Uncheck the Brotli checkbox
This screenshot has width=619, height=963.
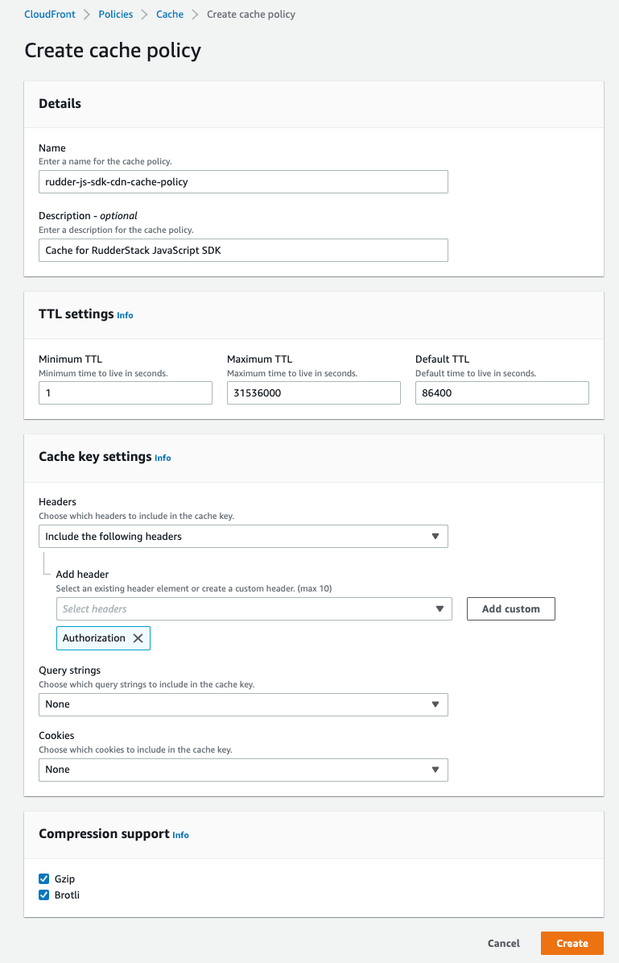click(44, 895)
